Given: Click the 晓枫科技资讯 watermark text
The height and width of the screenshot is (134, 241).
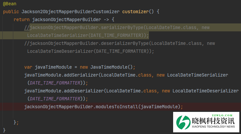Looking at the screenshot, I should (213, 121).
